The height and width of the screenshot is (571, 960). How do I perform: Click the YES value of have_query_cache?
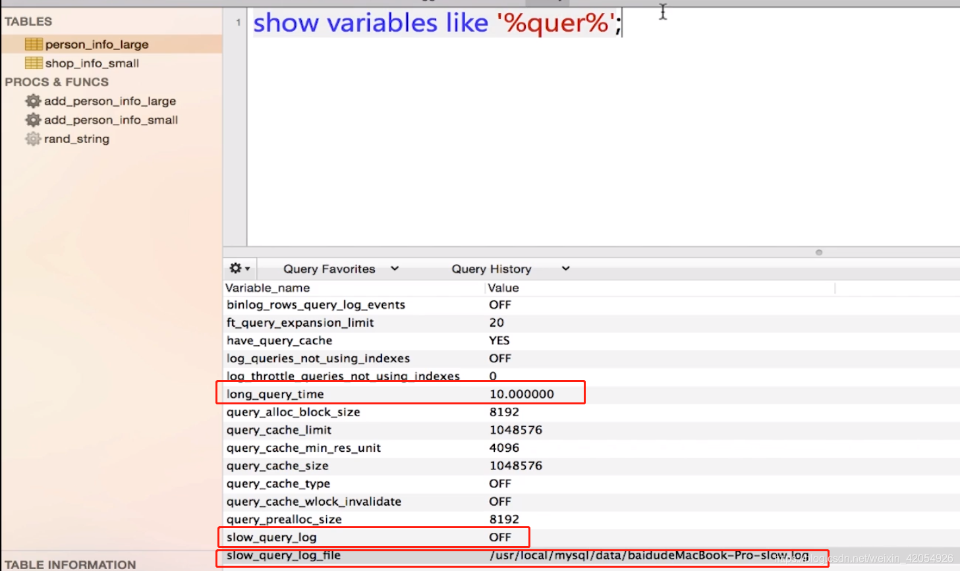click(499, 340)
